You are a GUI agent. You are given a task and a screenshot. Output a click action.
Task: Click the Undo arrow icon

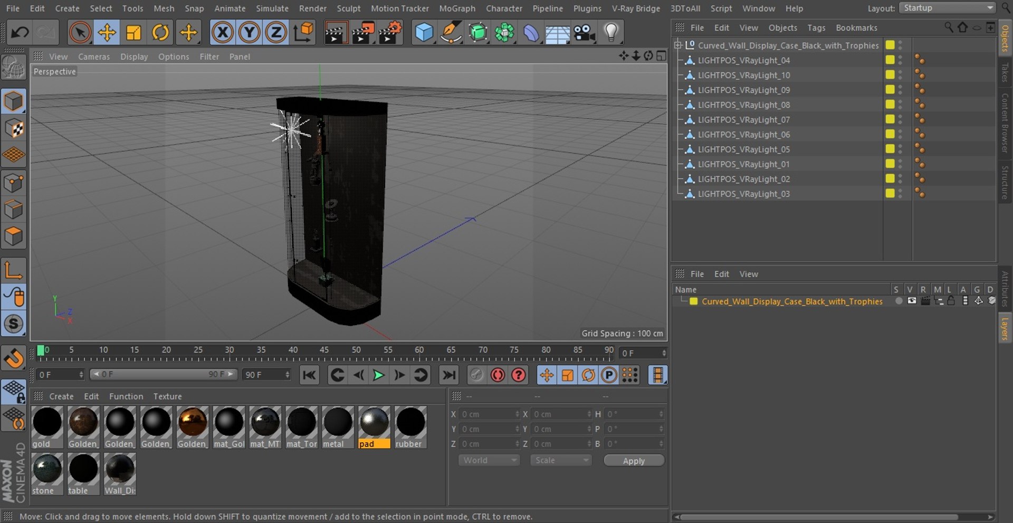pyautogui.click(x=20, y=33)
